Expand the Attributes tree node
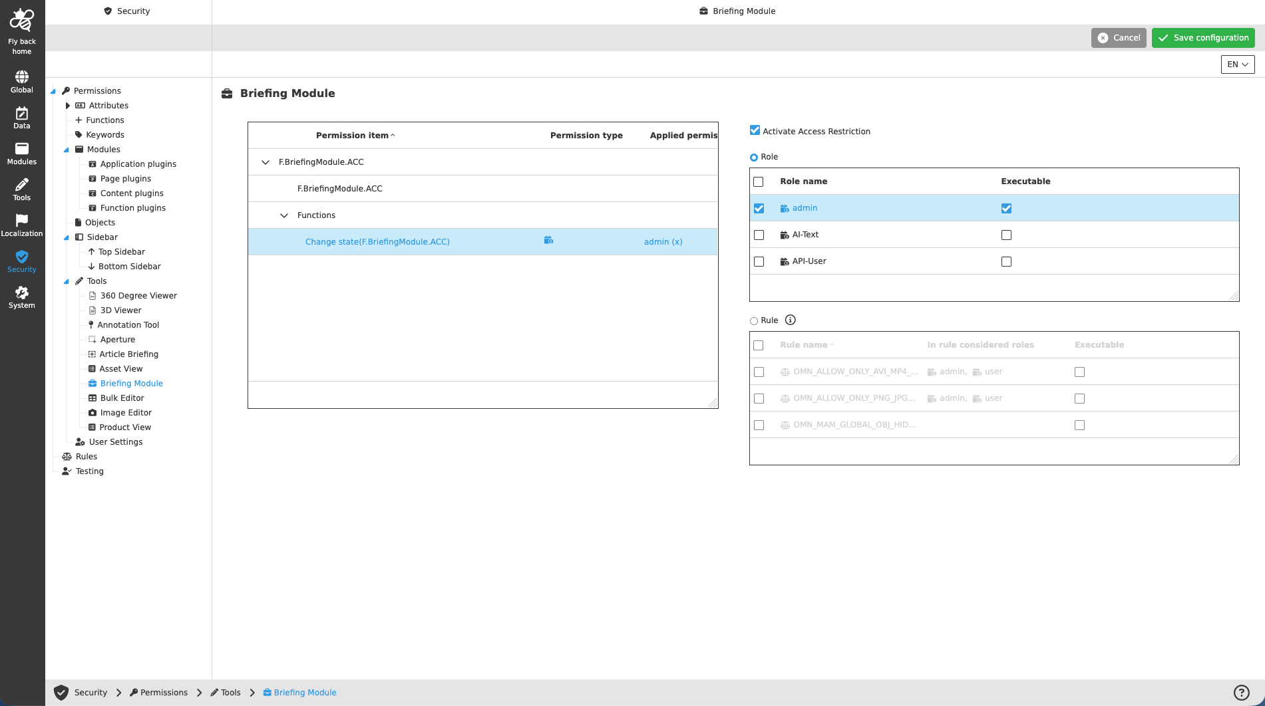This screenshot has width=1265, height=706. coord(67,105)
